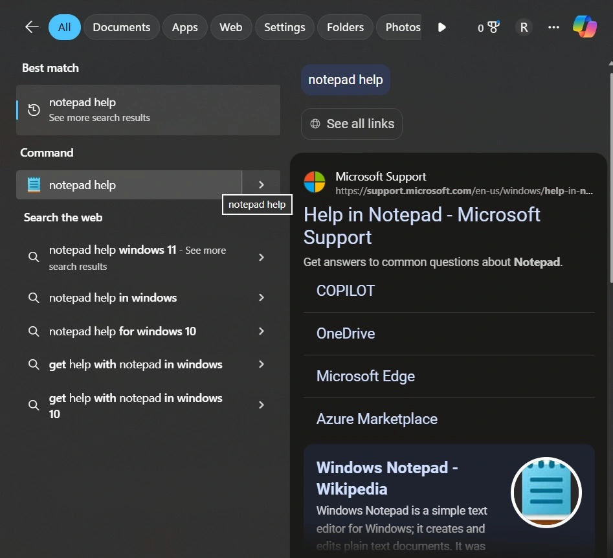613x558 pixels.
Task: Click the R profile avatar
Action: coord(524,27)
